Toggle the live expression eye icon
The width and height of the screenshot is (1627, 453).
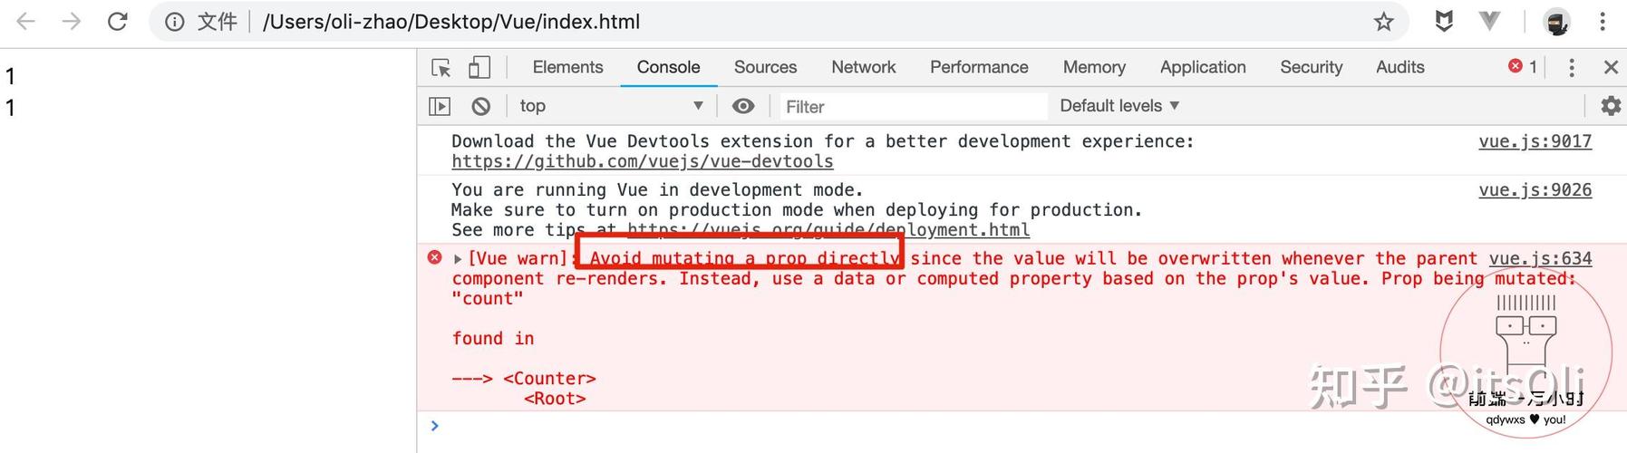(x=743, y=106)
